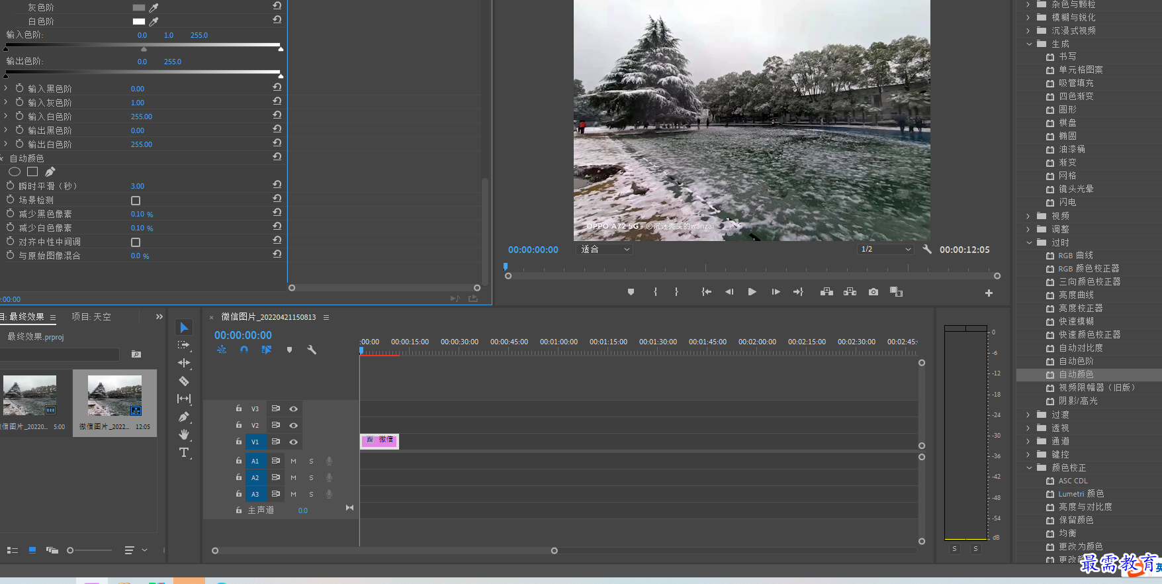This screenshot has height=584, width=1162.
Task: Adjust project thumbnail zoom slider
Action: 70,550
